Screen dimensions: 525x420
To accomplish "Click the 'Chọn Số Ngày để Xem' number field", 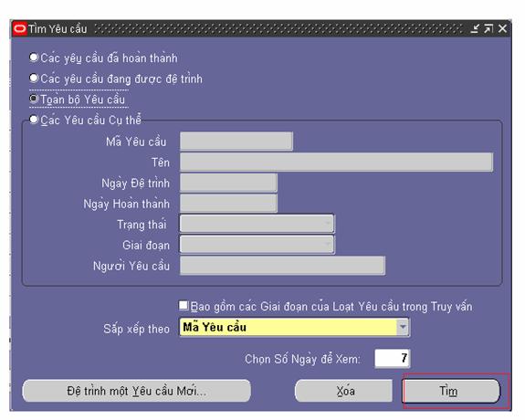I will click(393, 359).
